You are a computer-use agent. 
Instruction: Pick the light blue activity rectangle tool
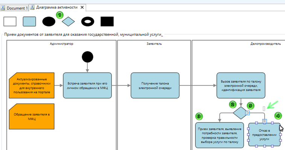click(29, 21)
